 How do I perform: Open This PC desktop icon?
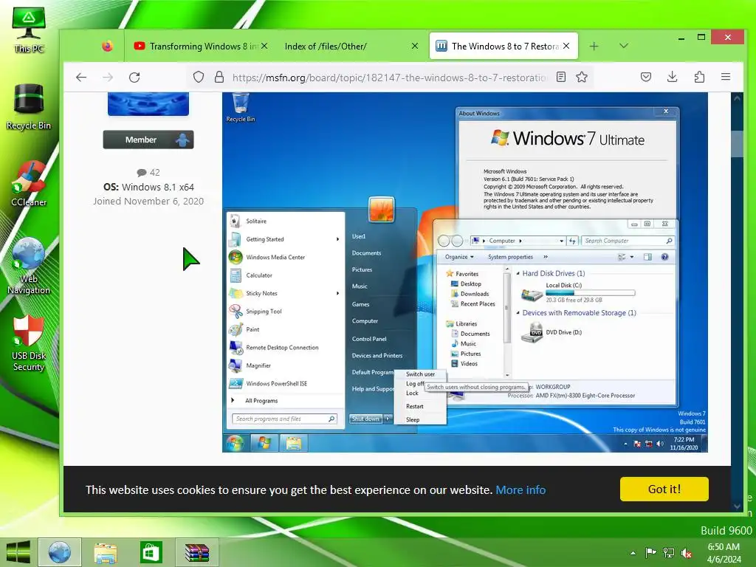tap(29, 30)
